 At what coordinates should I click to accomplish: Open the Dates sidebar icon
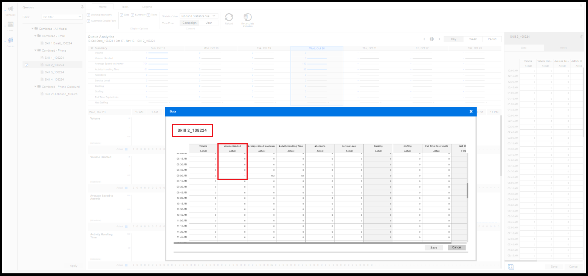click(11, 25)
